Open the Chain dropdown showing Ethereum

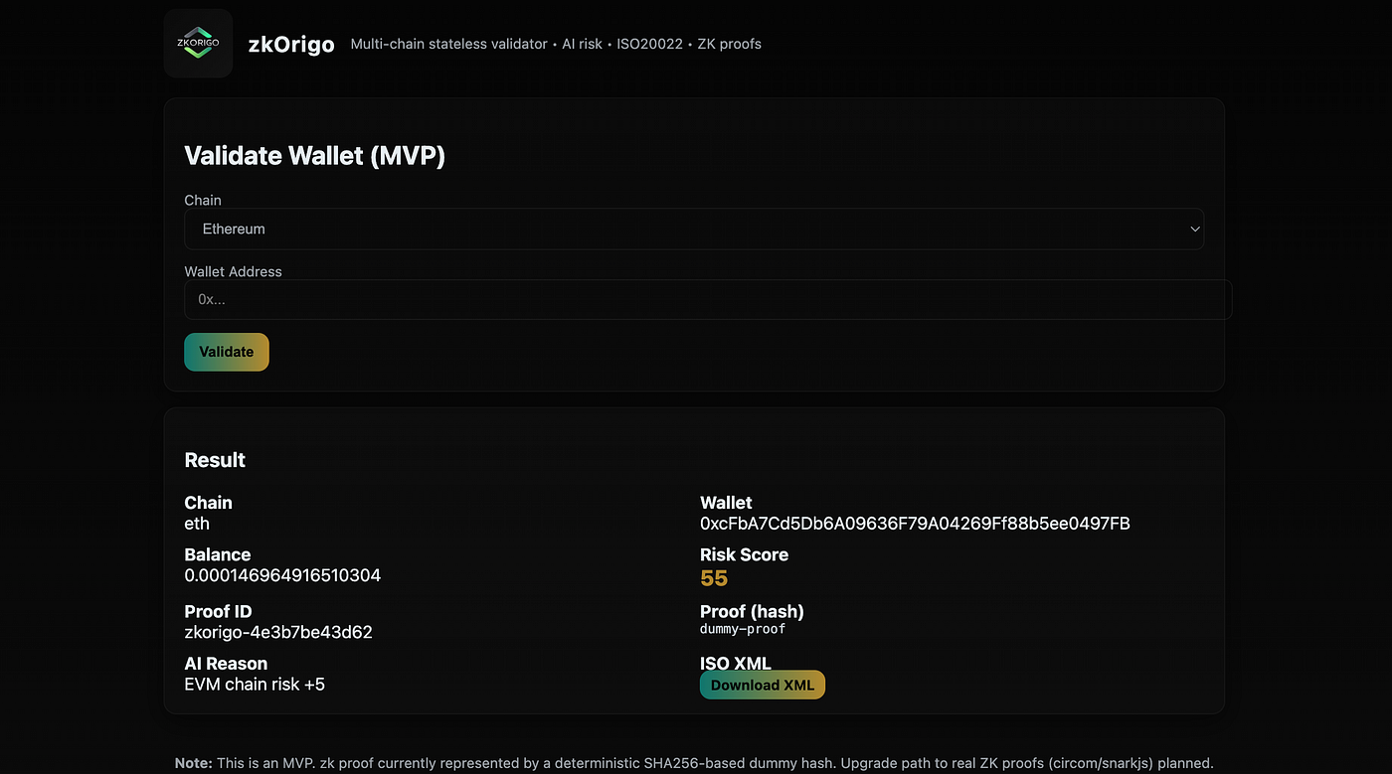pos(693,229)
